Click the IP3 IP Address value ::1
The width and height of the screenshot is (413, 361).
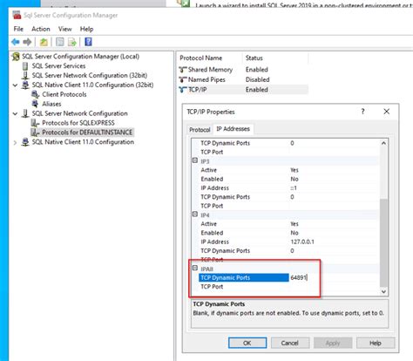pos(294,188)
